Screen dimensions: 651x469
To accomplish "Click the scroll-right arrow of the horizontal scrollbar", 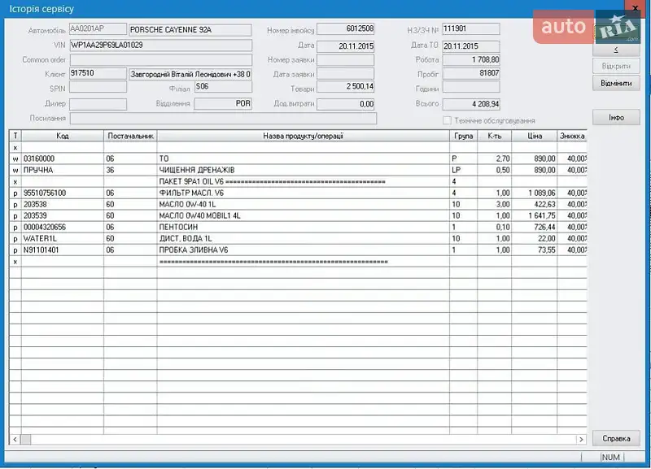I will 580,439.
